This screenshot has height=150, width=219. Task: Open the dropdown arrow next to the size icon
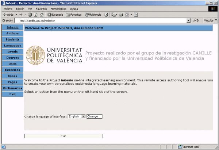coord(131,15)
